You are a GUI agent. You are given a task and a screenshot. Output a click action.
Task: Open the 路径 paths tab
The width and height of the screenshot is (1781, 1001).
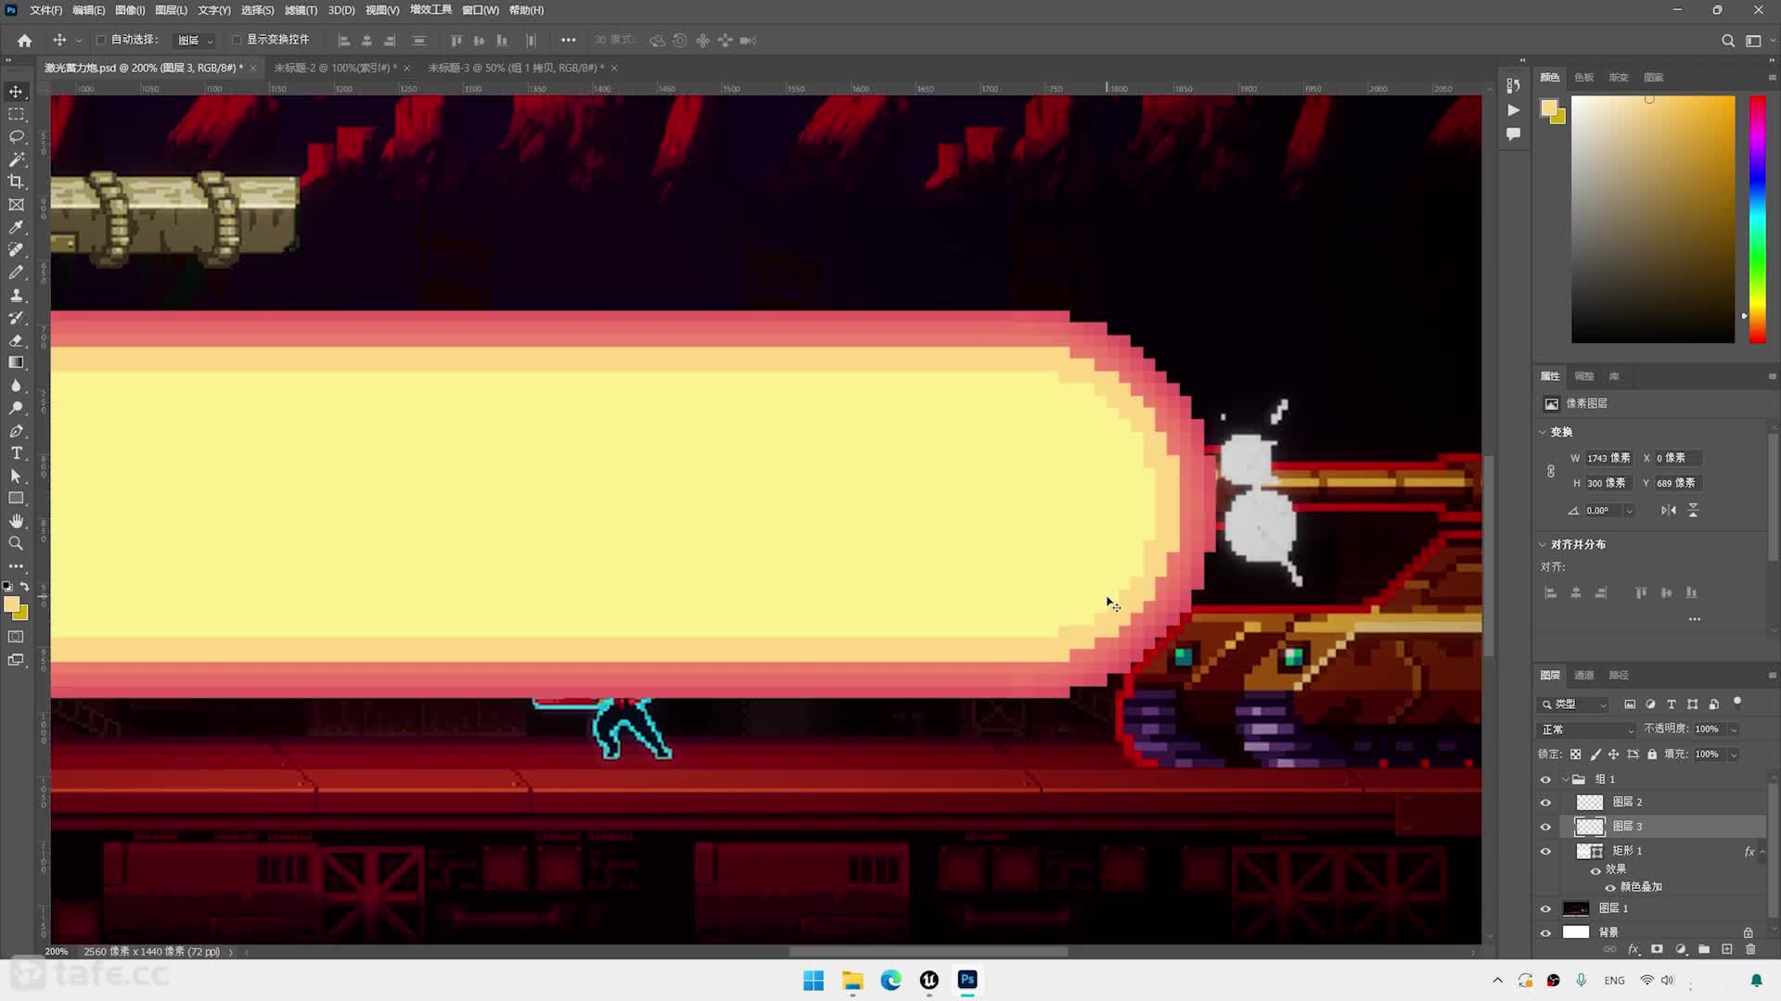(1619, 676)
